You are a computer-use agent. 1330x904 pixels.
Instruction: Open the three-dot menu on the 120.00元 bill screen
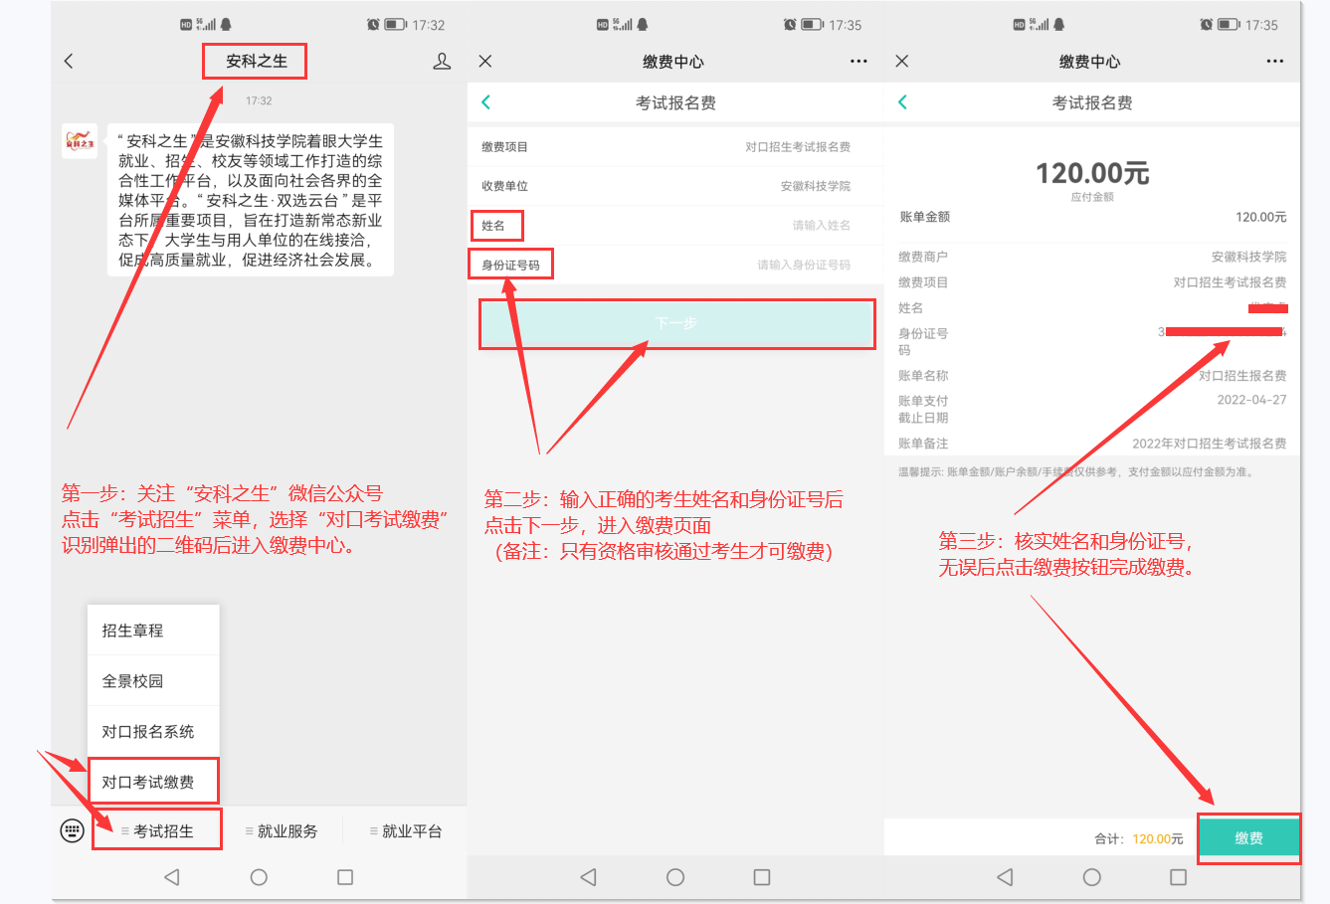pyautogui.click(x=1274, y=62)
